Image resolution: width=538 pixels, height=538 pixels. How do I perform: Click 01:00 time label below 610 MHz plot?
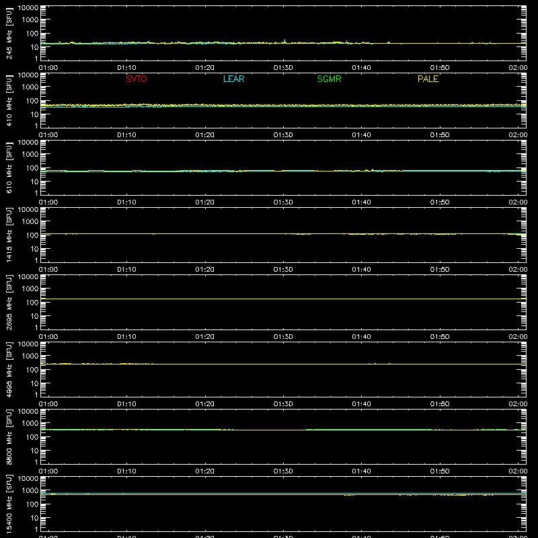(x=48, y=202)
